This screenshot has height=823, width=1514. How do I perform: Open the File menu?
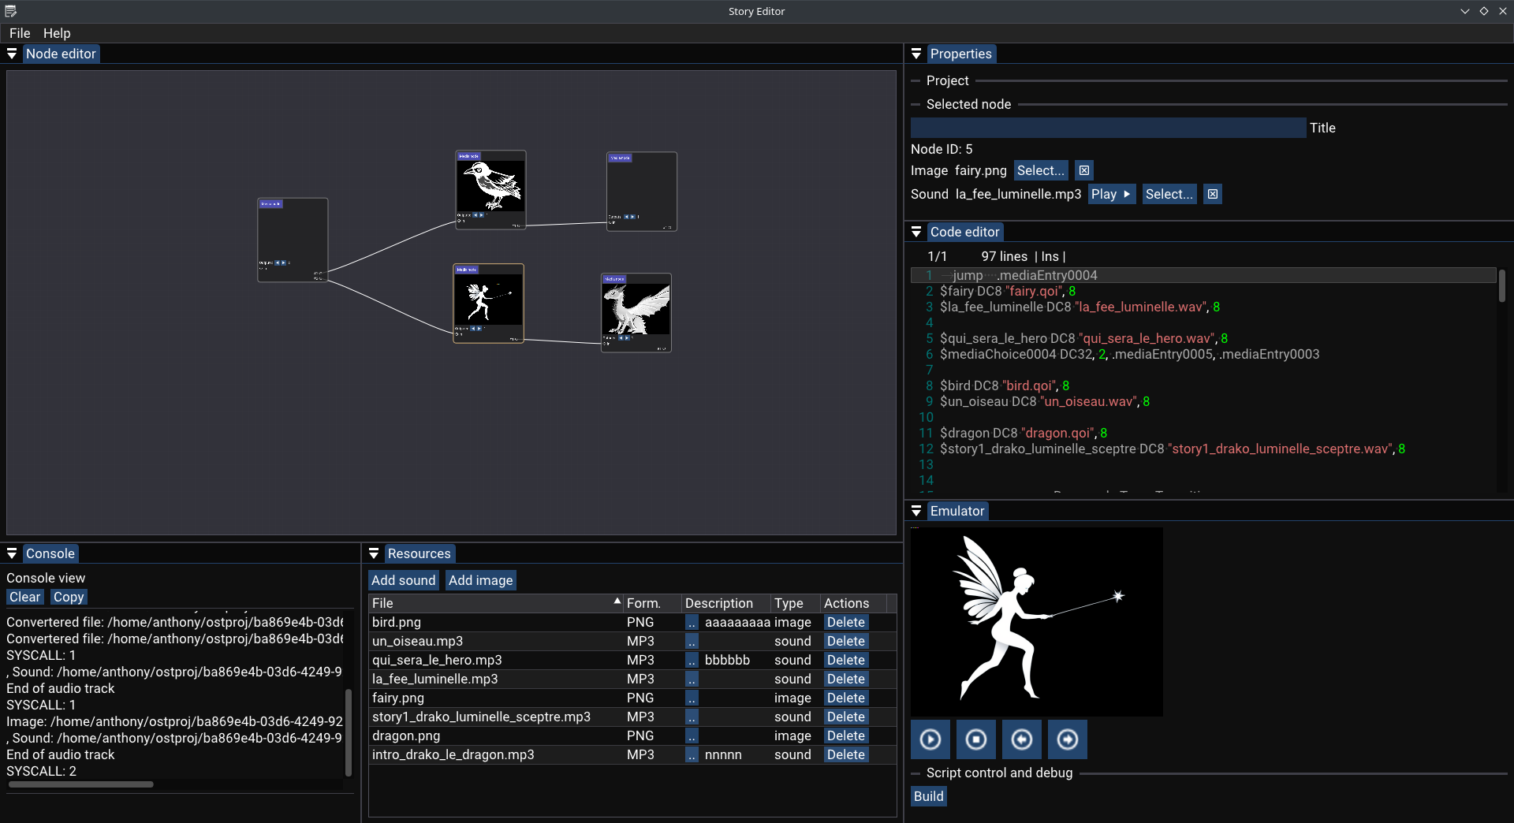point(20,33)
